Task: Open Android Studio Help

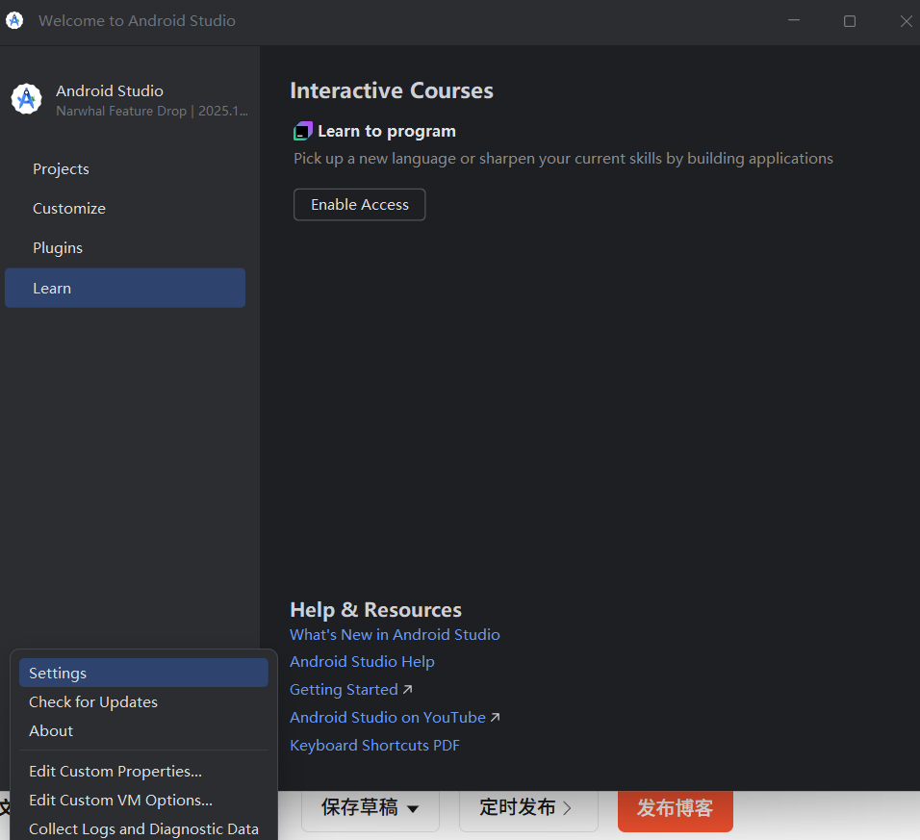Action: pos(362,661)
